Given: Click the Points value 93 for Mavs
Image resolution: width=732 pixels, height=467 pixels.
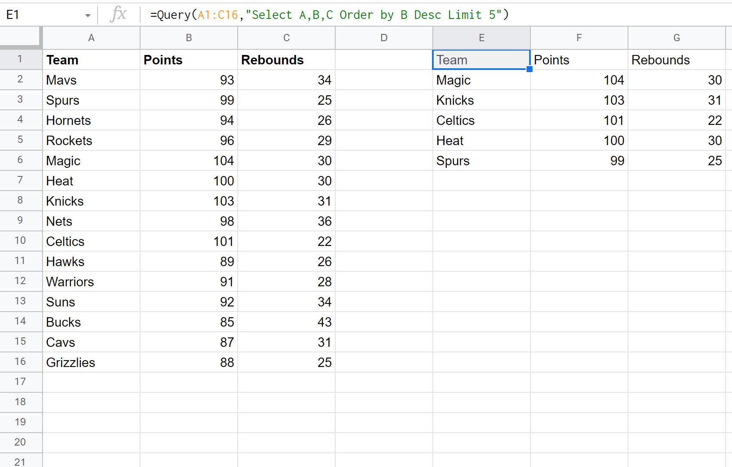Looking at the screenshot, I should click(x=189, y=80).
